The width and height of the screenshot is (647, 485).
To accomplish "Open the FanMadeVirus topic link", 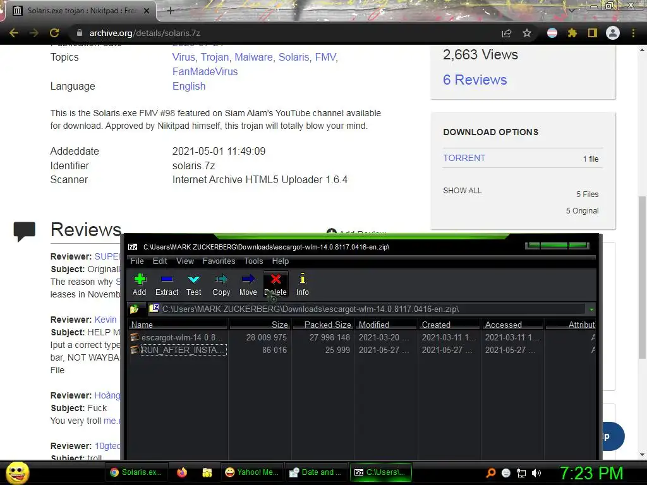I will pyautogui.click(x=205, y=72).
